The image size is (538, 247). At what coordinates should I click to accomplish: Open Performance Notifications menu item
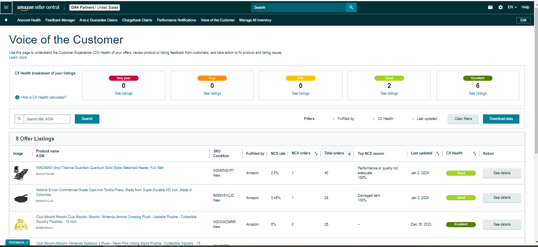tap(177, 20)
